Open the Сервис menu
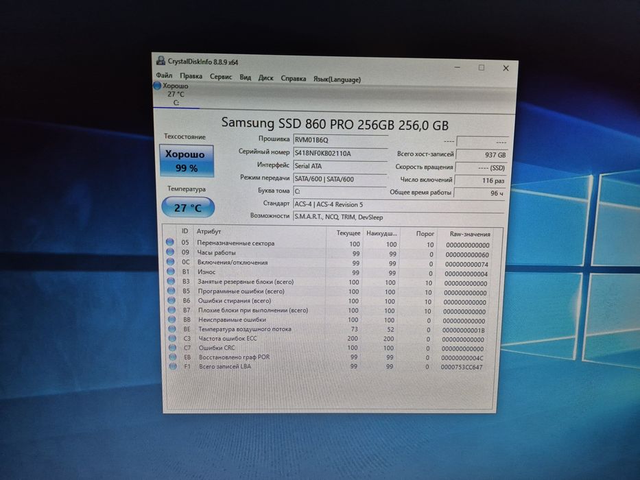This screenshot has width=640, height=480. pyautogui.click(x=221, y=77)
